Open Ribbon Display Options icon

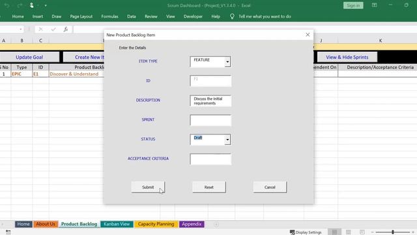tap(374, 5)
